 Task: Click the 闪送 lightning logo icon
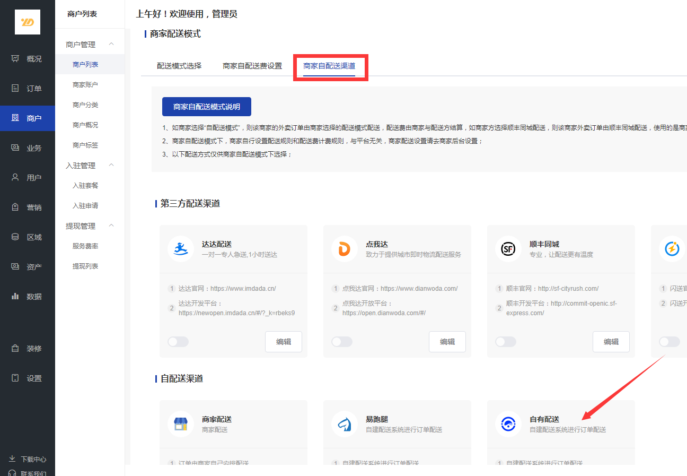[672, 248]
